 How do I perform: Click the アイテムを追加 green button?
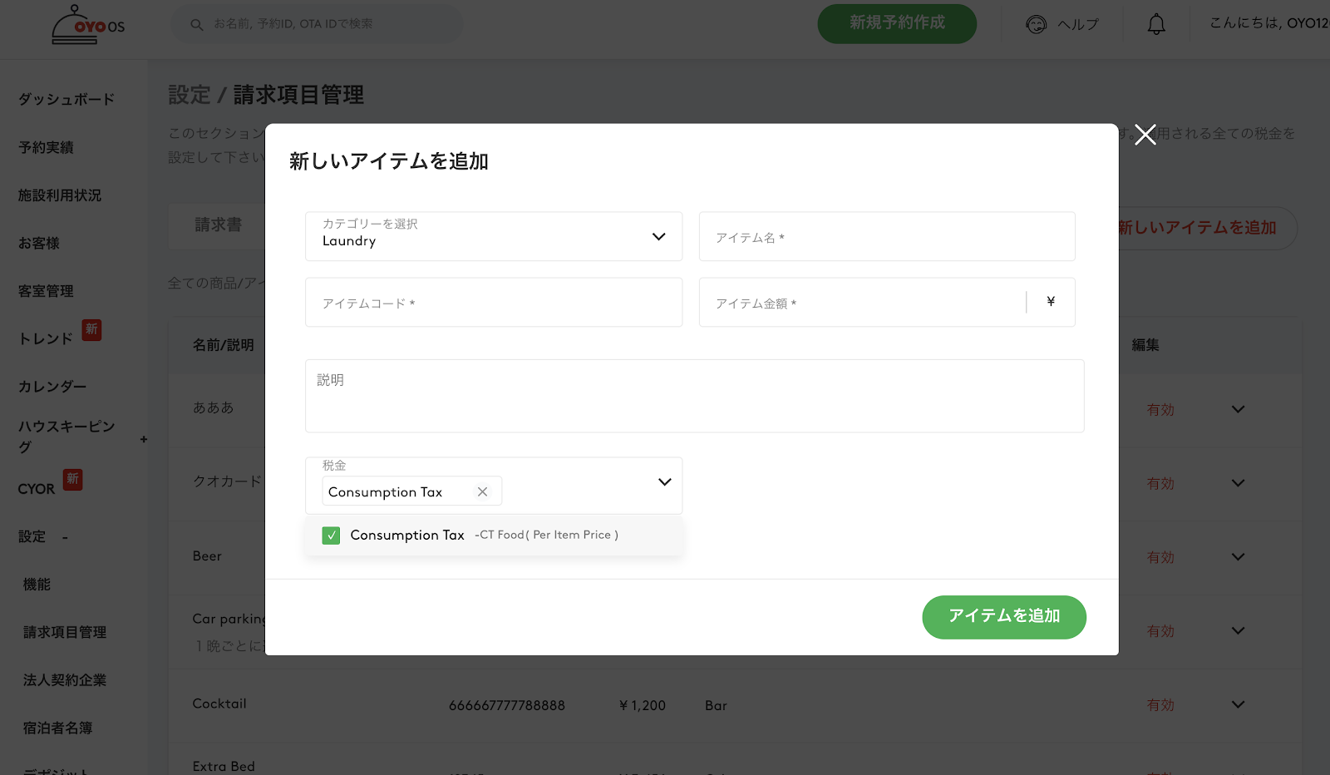point(1004,617)
